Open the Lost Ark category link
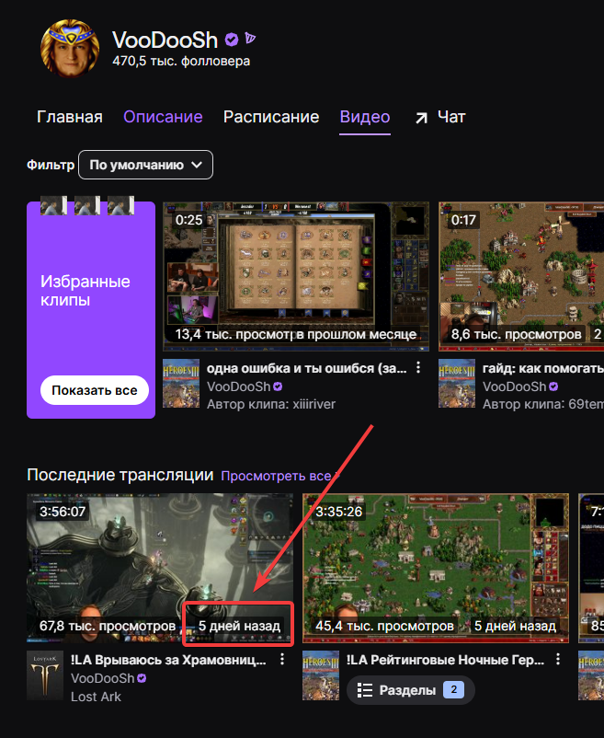The height and width of the screenshot is (738, 604). tap(96, 697)
